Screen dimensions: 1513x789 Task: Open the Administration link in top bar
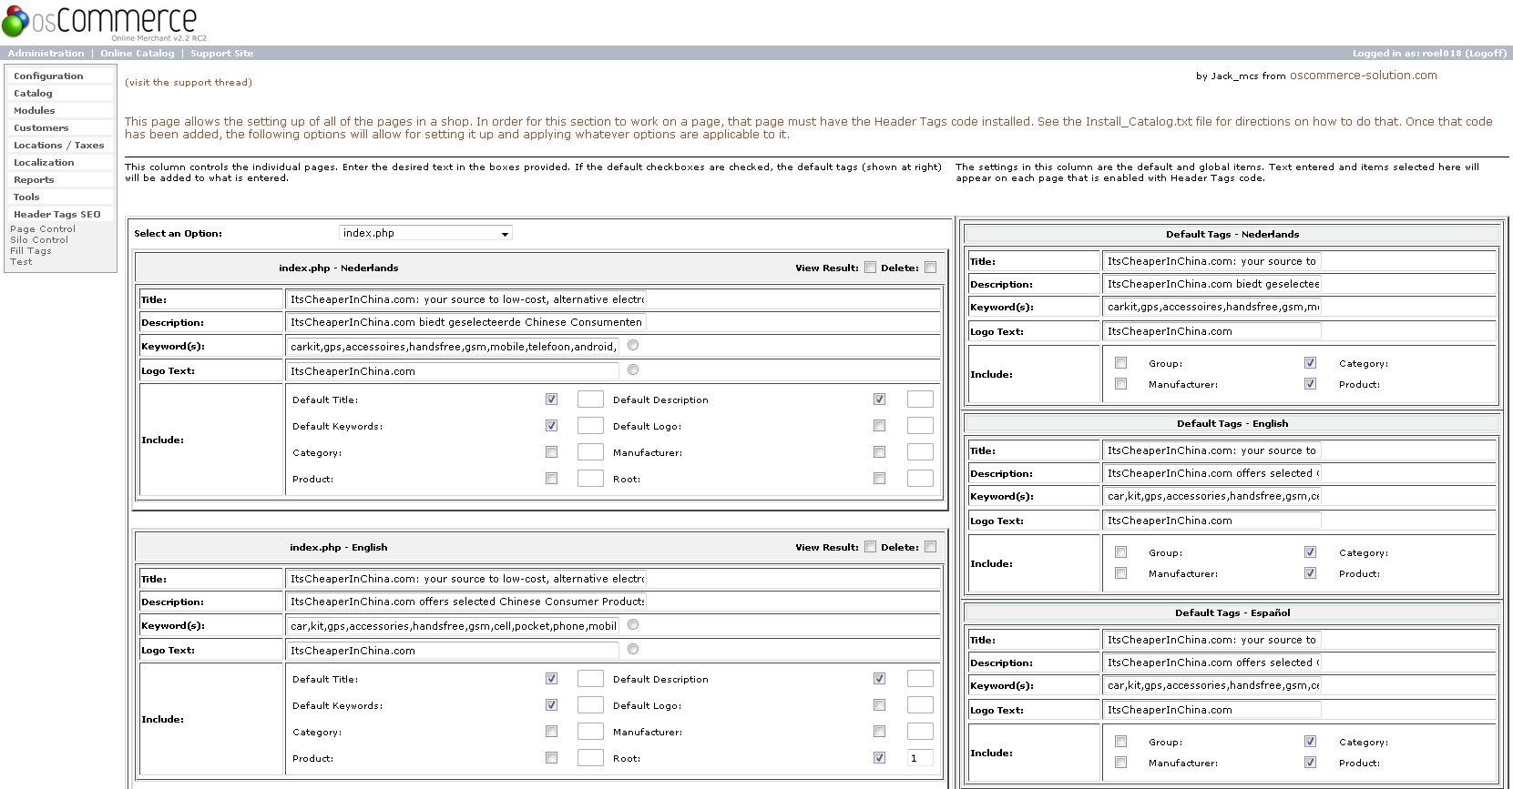(x=46, y=54)
